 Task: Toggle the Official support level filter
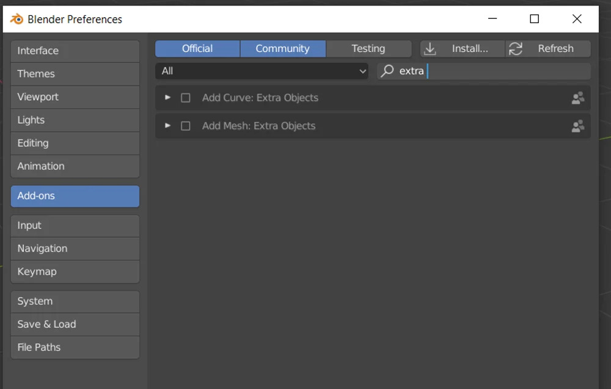click(197, 49)
